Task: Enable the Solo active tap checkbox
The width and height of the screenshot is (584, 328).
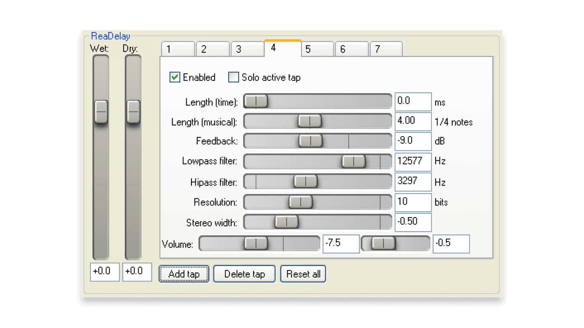Action: [234, 77]
